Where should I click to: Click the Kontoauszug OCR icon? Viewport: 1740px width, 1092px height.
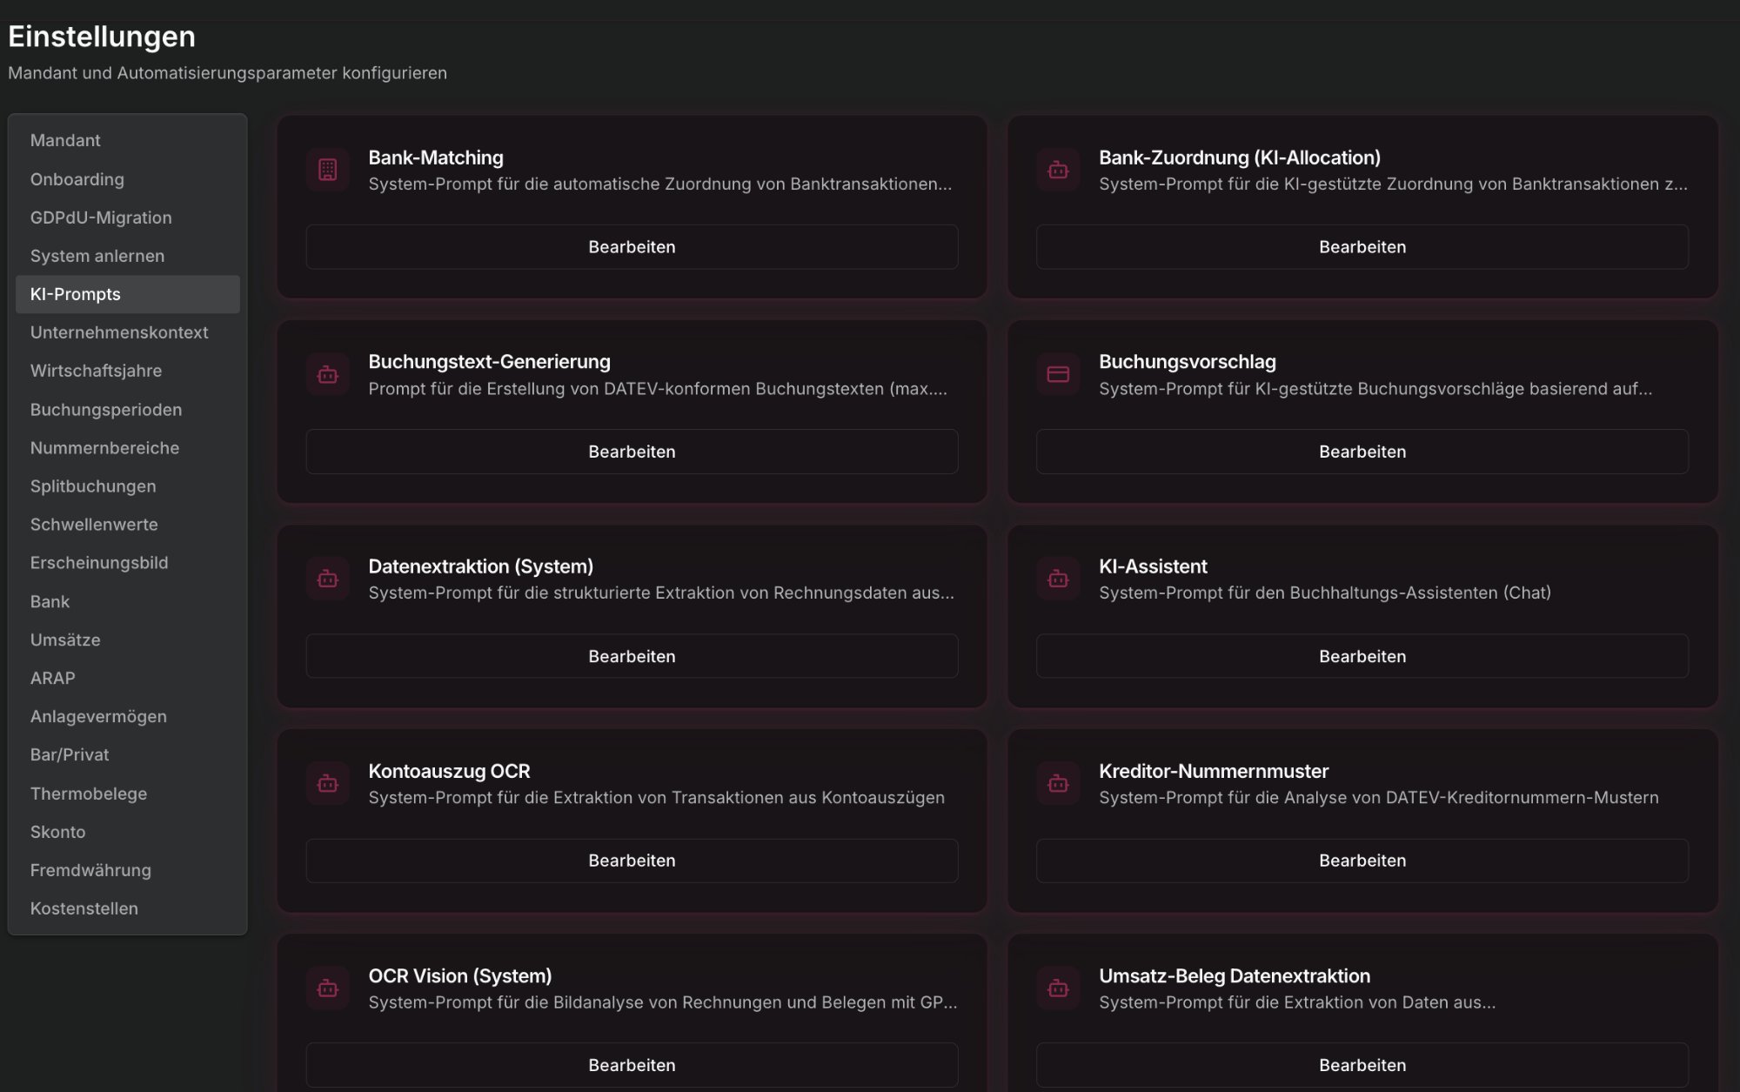coord(327,783)
